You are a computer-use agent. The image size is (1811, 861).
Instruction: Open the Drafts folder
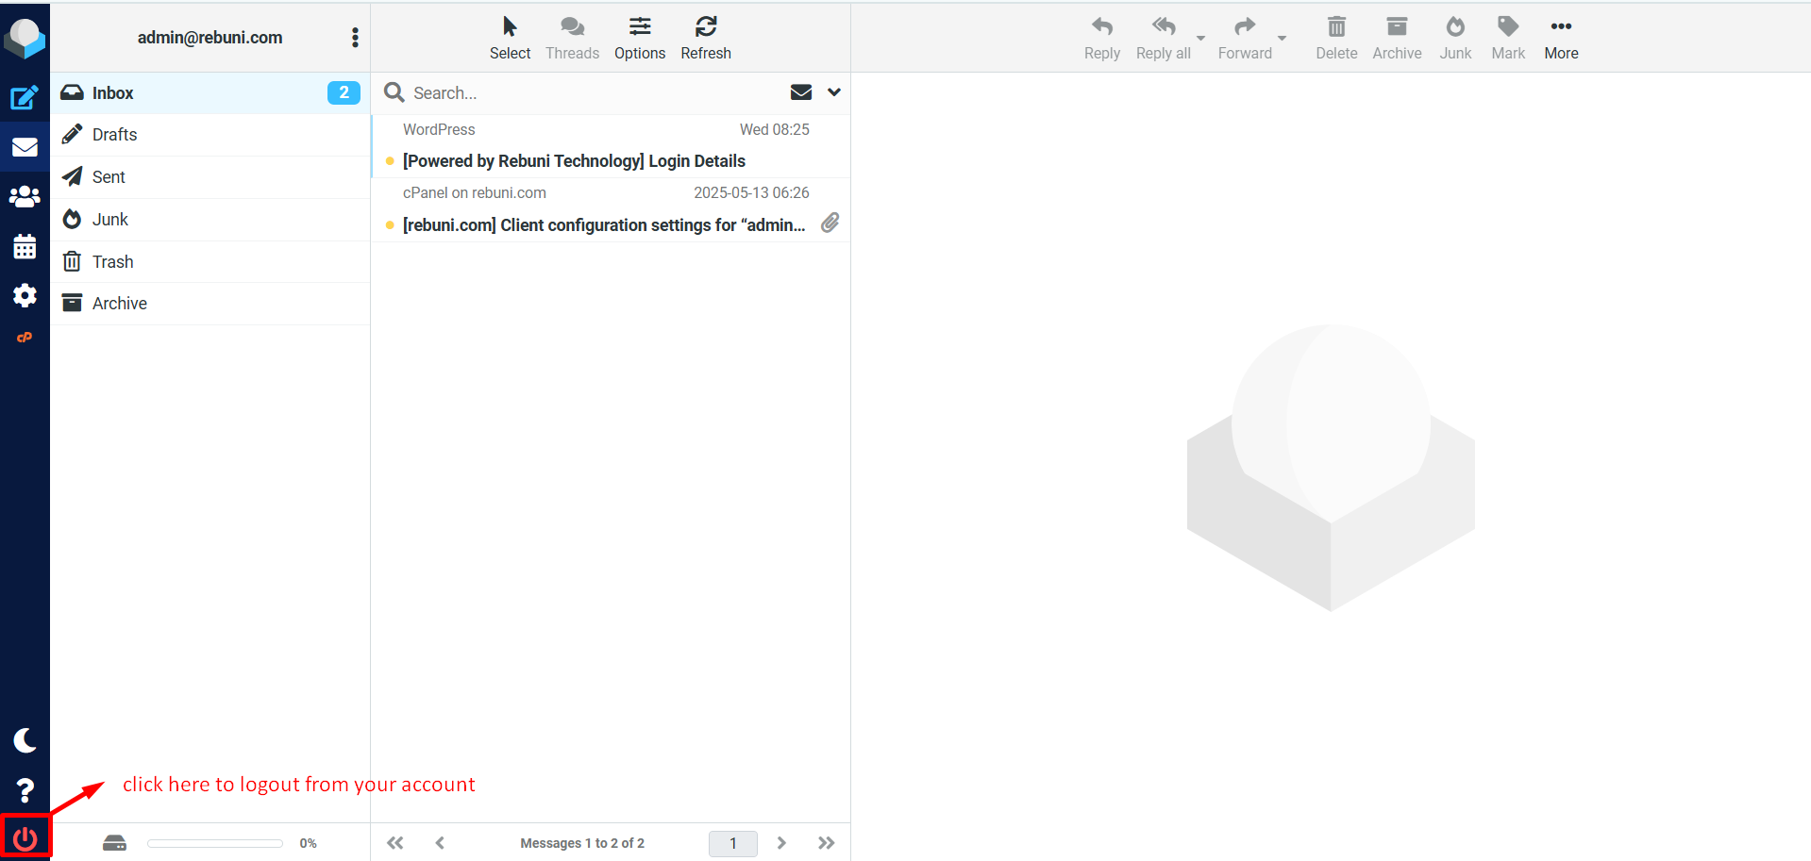(x=114, y=135)
